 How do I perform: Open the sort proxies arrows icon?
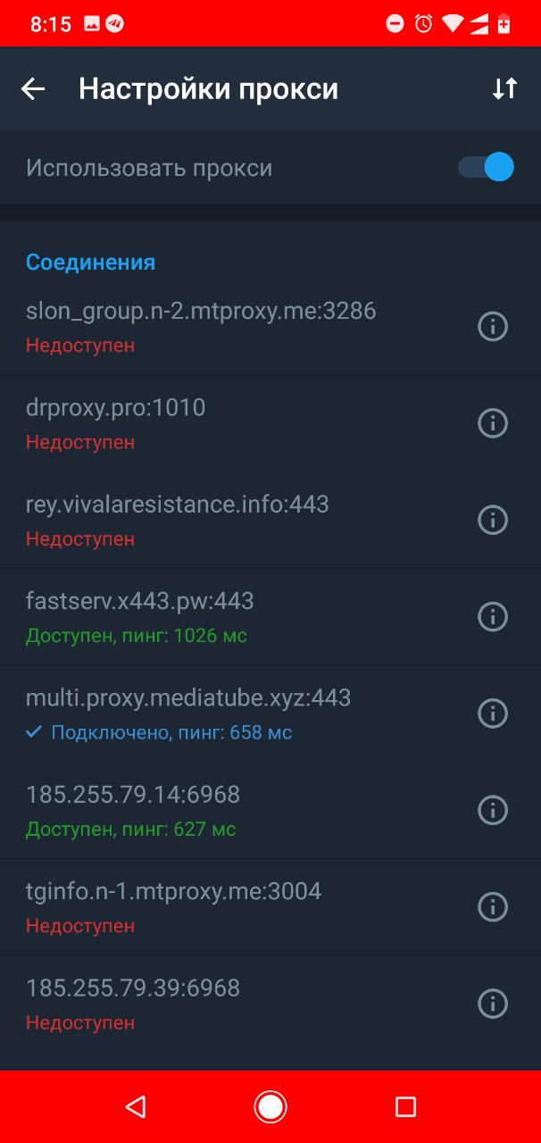pyautogui.click(x=504, y=88)
